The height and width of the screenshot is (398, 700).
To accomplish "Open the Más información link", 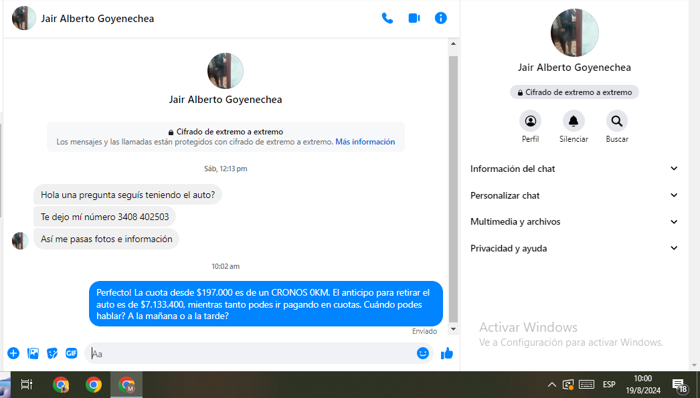I will (x=365, y=142).
